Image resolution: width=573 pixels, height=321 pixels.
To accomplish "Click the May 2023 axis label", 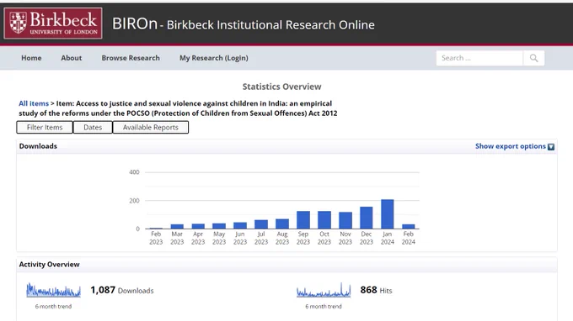I will pos(219,238).
